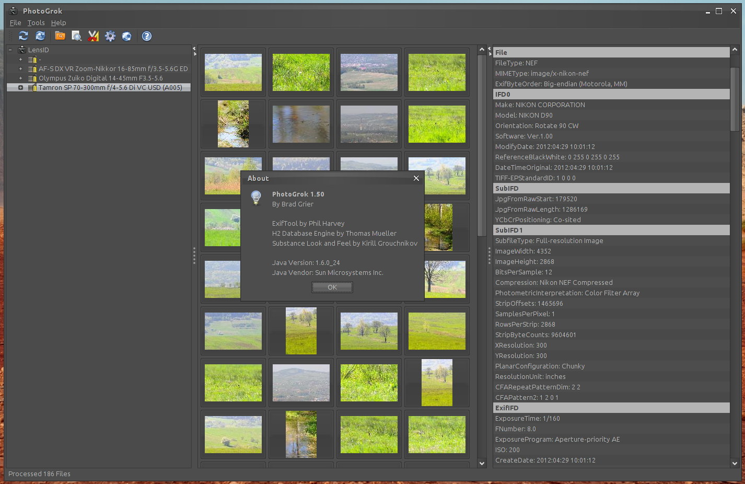Expand the Tamron SP 70-300mm node
745x484 pixels.
(20, 88)
